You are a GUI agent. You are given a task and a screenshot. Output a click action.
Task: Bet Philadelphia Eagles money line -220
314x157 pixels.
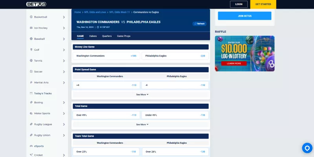pos(175,56)
